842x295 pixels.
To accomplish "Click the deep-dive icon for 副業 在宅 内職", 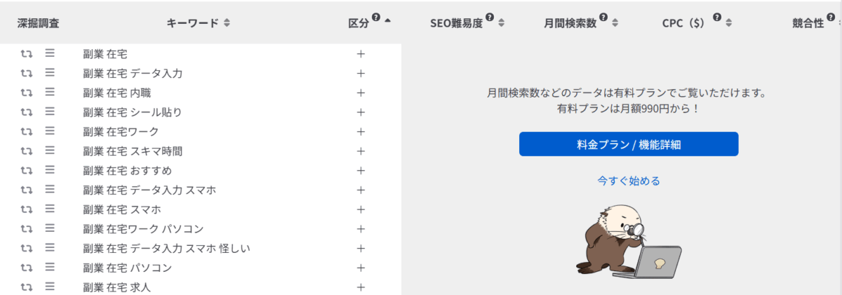I will pyautogui.click(x=27, y=92).
